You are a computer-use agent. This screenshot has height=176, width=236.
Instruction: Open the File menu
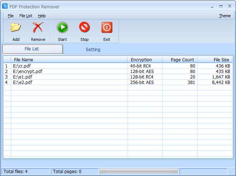[x=11, y=16]
